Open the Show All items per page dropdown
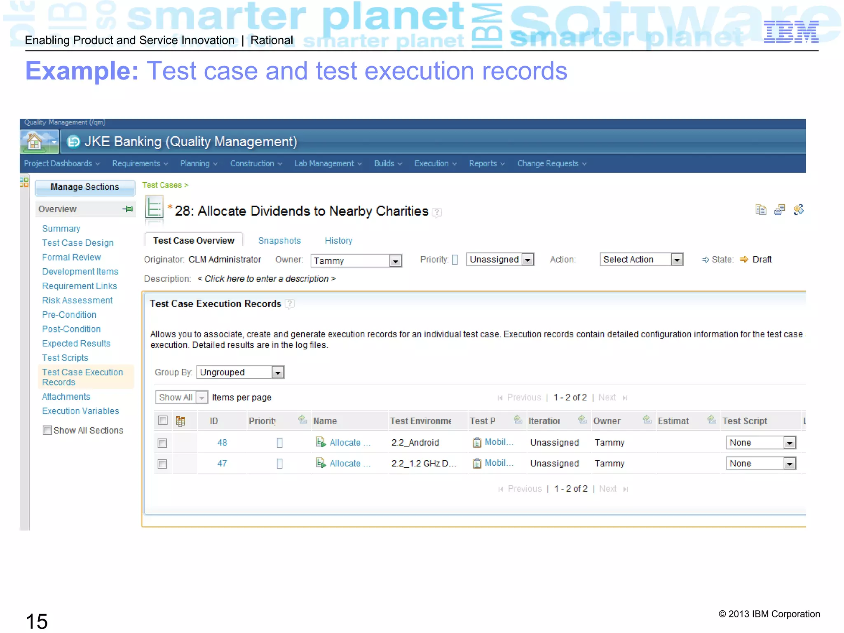Screen dimensions: 844x633 point(182,398)
